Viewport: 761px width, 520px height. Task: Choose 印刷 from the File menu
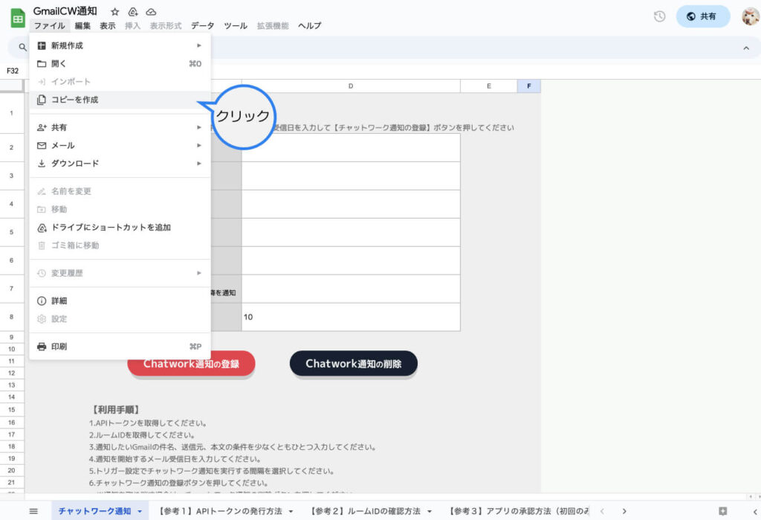click(x=120, y=347)
